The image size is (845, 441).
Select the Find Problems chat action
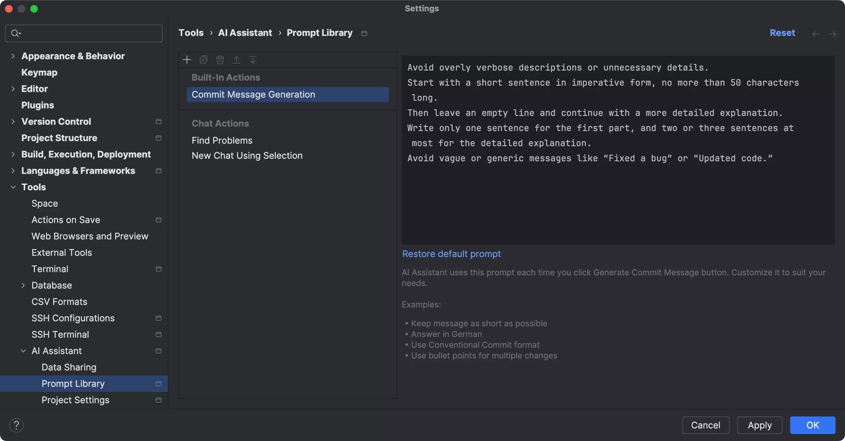[x=222, y=140]
